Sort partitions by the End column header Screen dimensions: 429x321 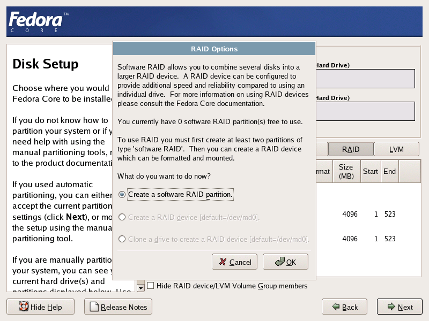[x=390, y=171]
